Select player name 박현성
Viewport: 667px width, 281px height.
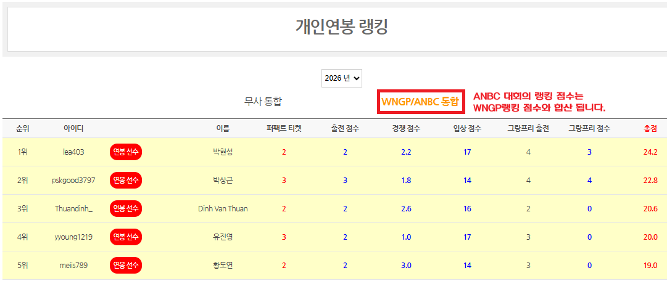(223, 152)
